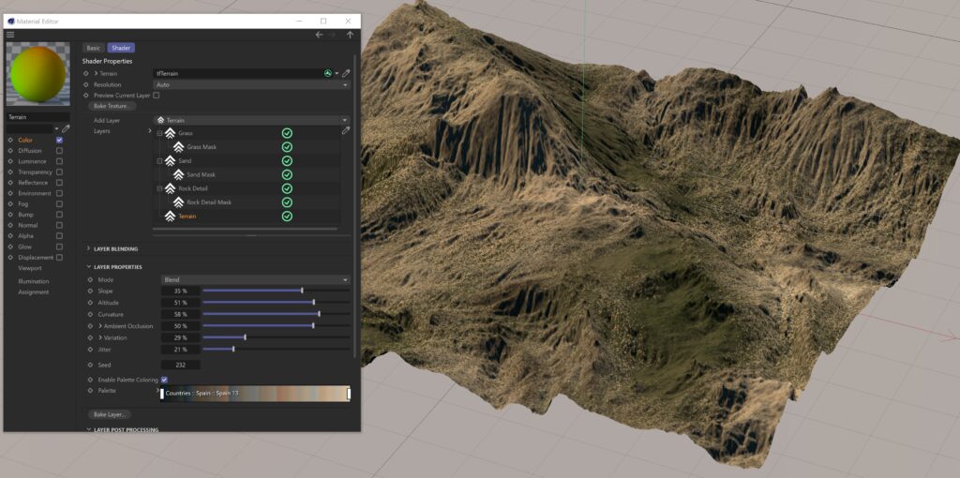Click the eyedropper below the Terrain name
This screenshot has height=478, width=960.
click(x=66, y=128)
